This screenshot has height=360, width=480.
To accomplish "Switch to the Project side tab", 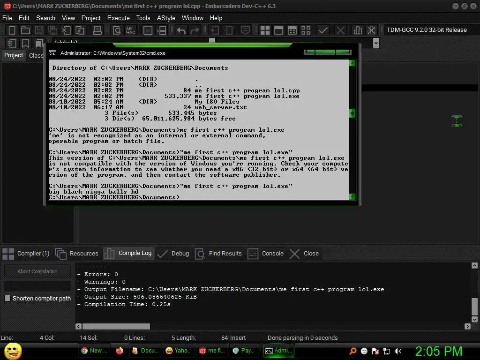I will [x=14, y=55].
